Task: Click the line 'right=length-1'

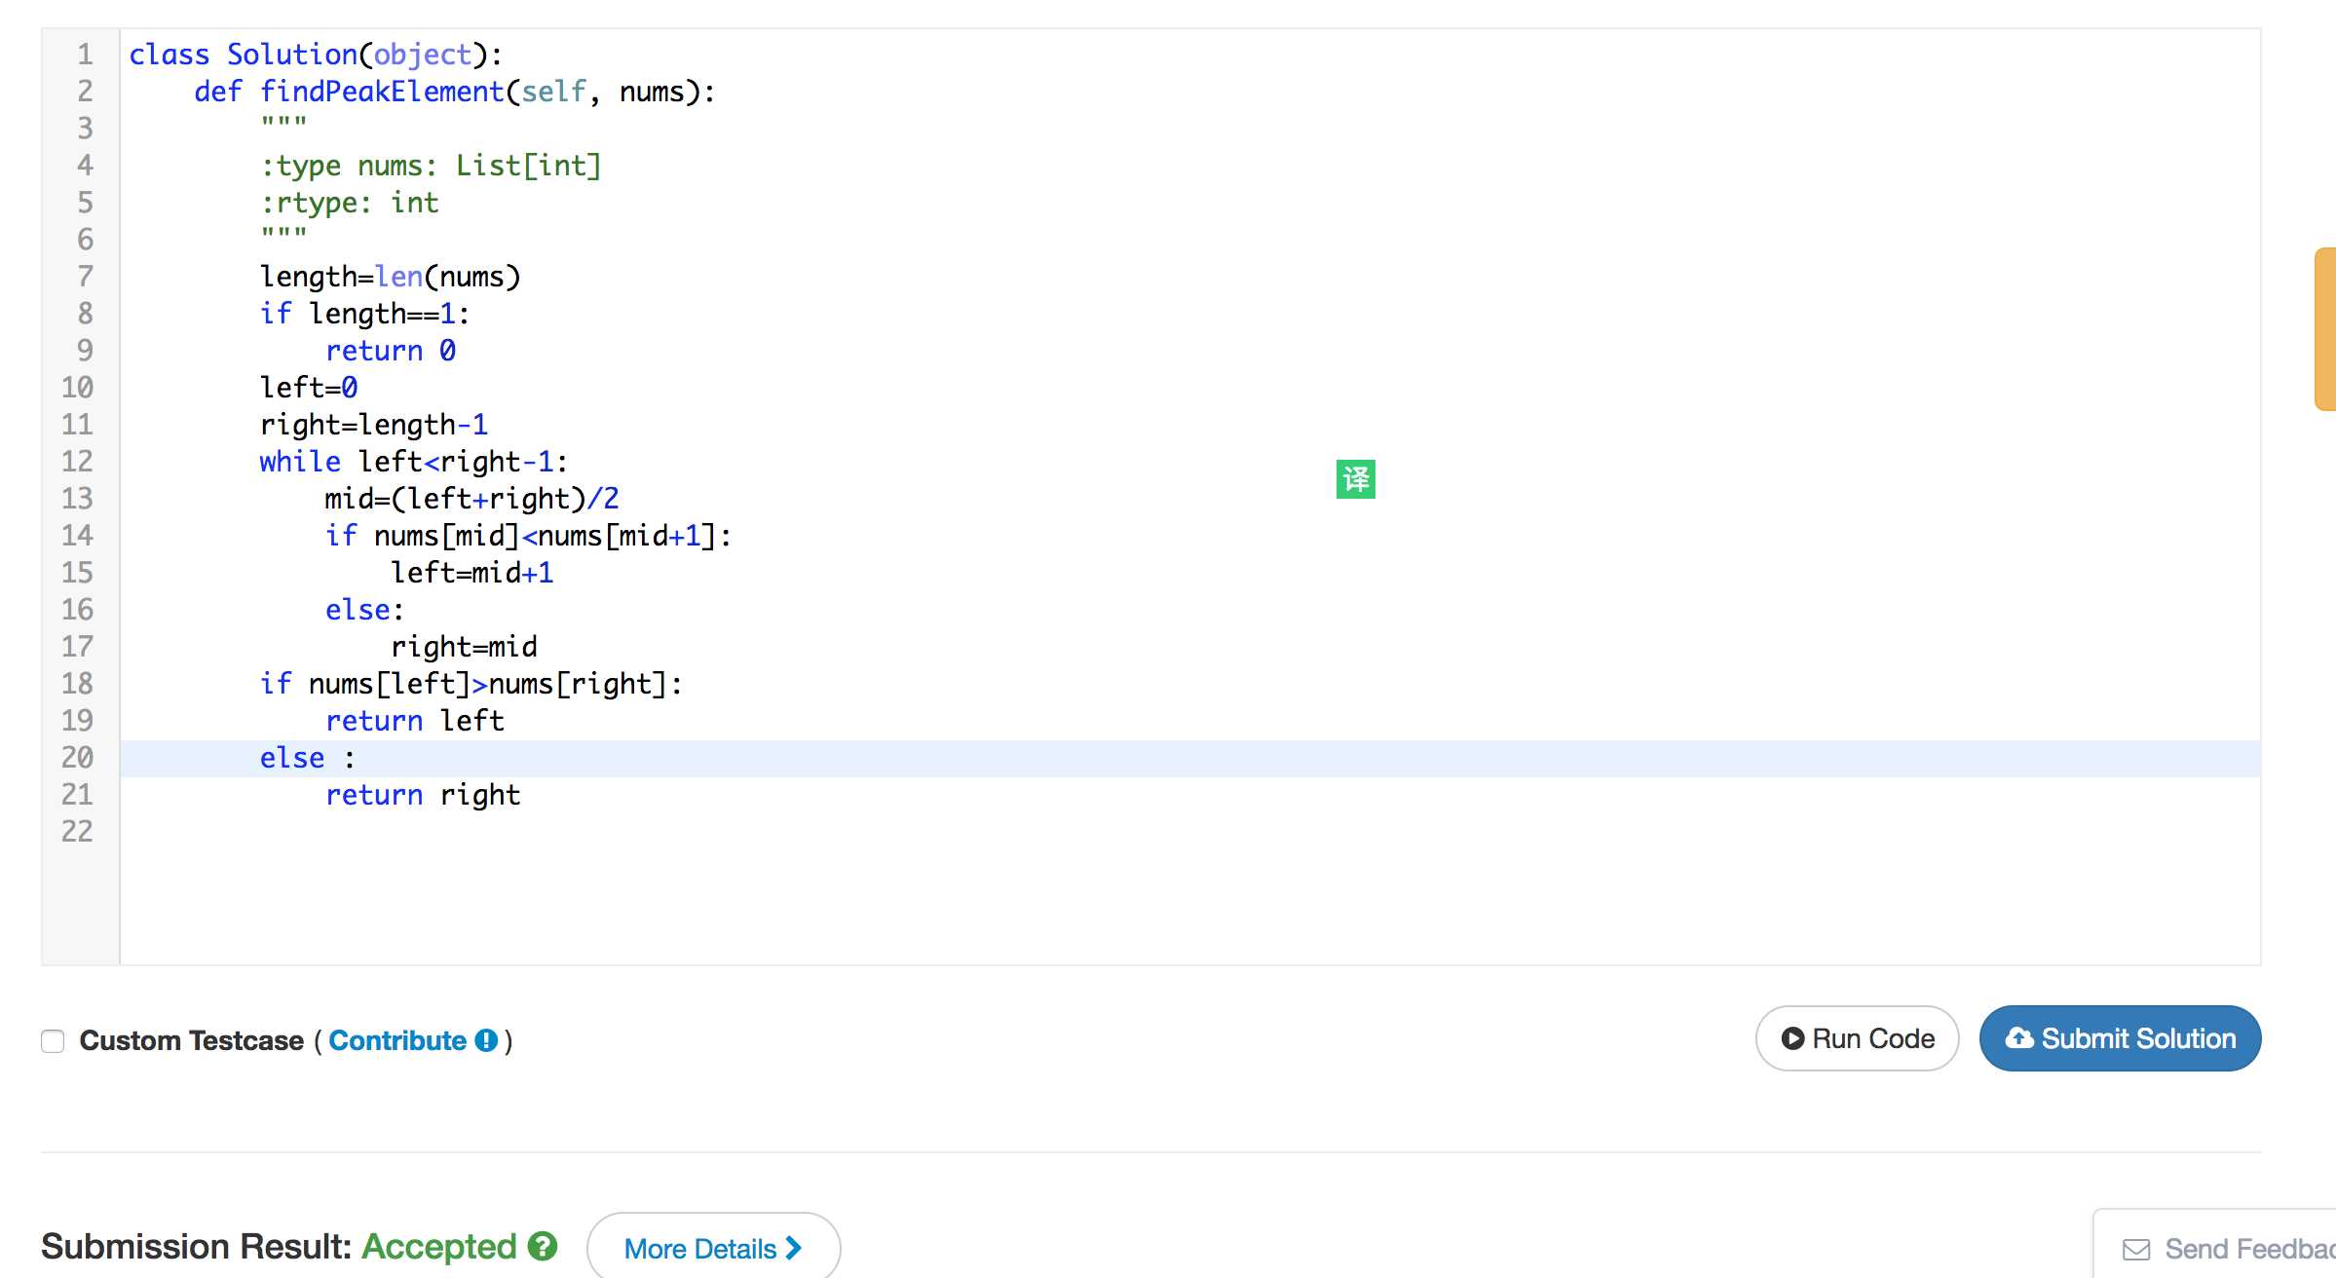Action: click(373, 425)
